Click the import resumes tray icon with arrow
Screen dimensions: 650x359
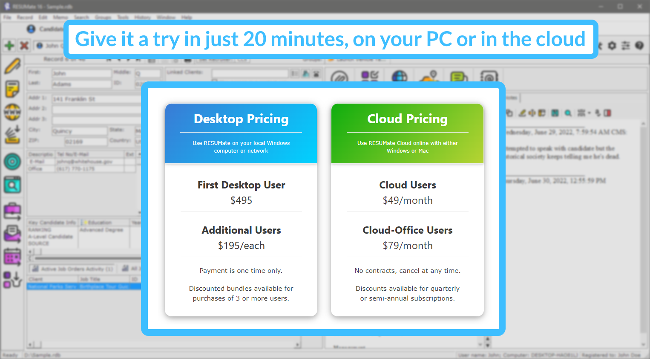[x=13, y=134]
